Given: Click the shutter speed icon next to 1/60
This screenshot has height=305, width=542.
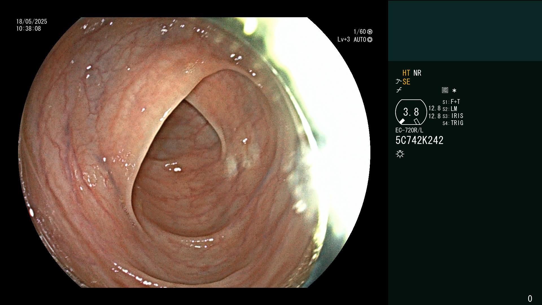Looking at the screenshot, I should pos(370,32).
